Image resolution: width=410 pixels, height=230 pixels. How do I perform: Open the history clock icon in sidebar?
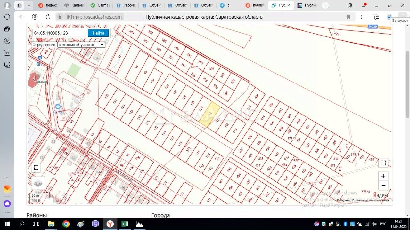tap(7, 17)
